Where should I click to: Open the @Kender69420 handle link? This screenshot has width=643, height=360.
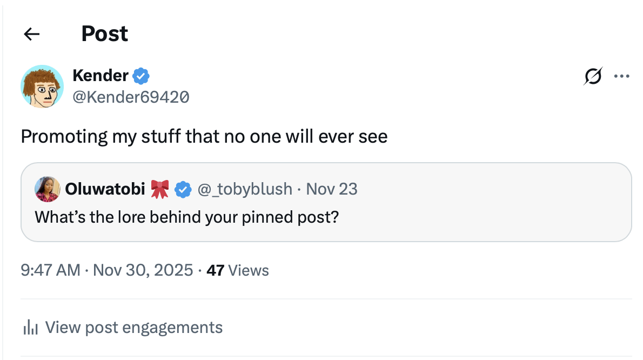point(131,97)
